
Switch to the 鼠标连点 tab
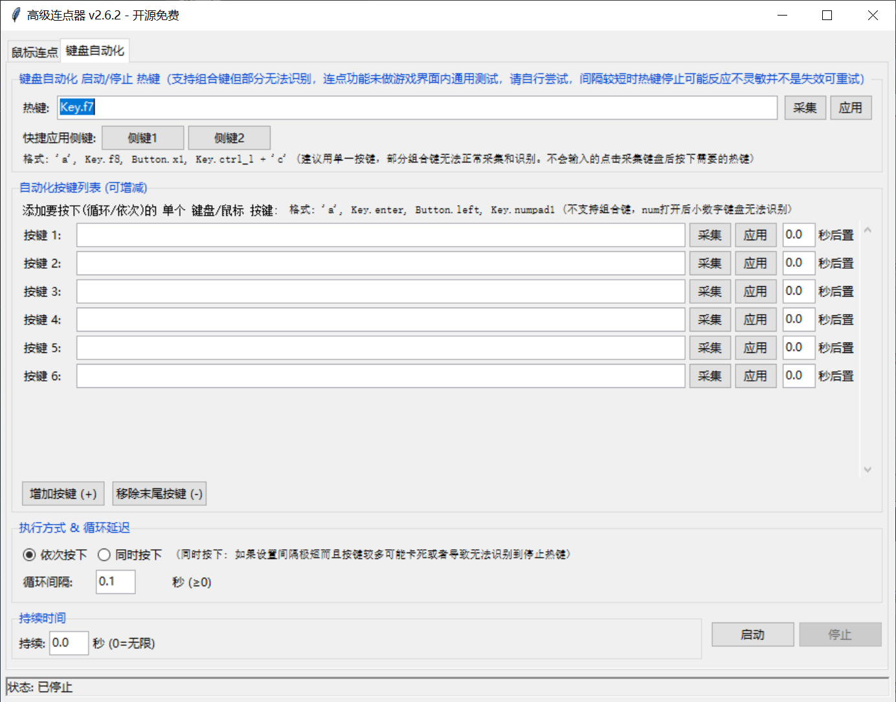[34, 52]
